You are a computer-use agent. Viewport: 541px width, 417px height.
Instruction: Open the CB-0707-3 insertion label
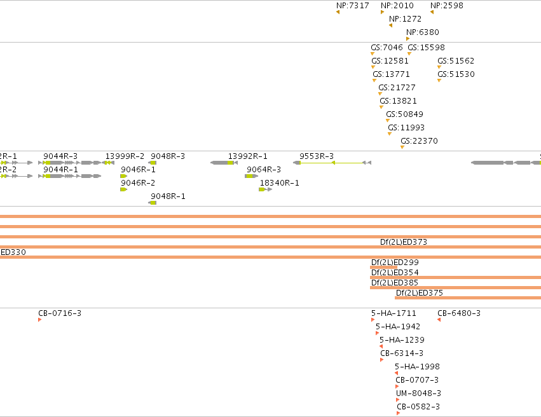point(417,380)
